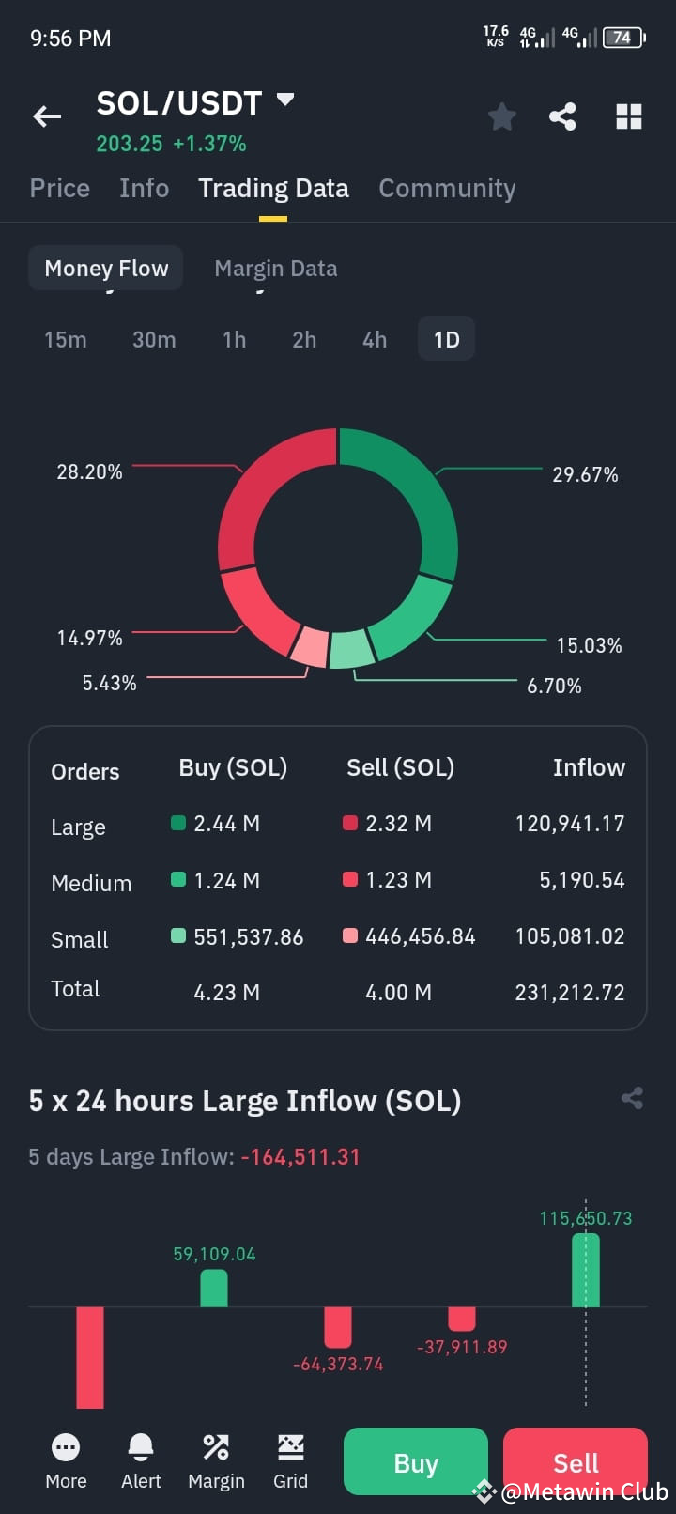Open the grid layout icon at top right

pos(628,116)
